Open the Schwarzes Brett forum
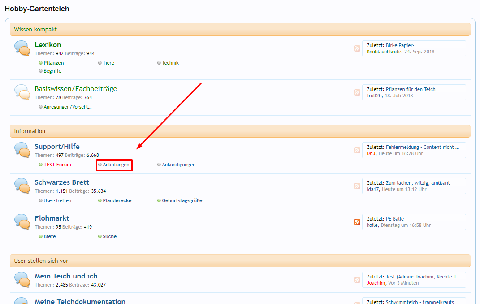 coord(62,182)
